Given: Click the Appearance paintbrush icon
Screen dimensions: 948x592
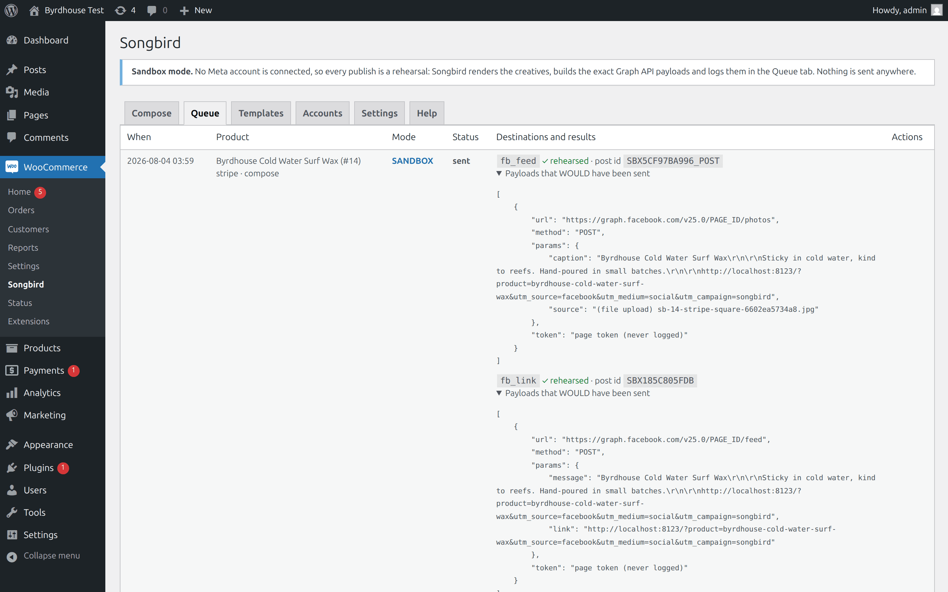Looking at the screenshot, I should (12, 444).
